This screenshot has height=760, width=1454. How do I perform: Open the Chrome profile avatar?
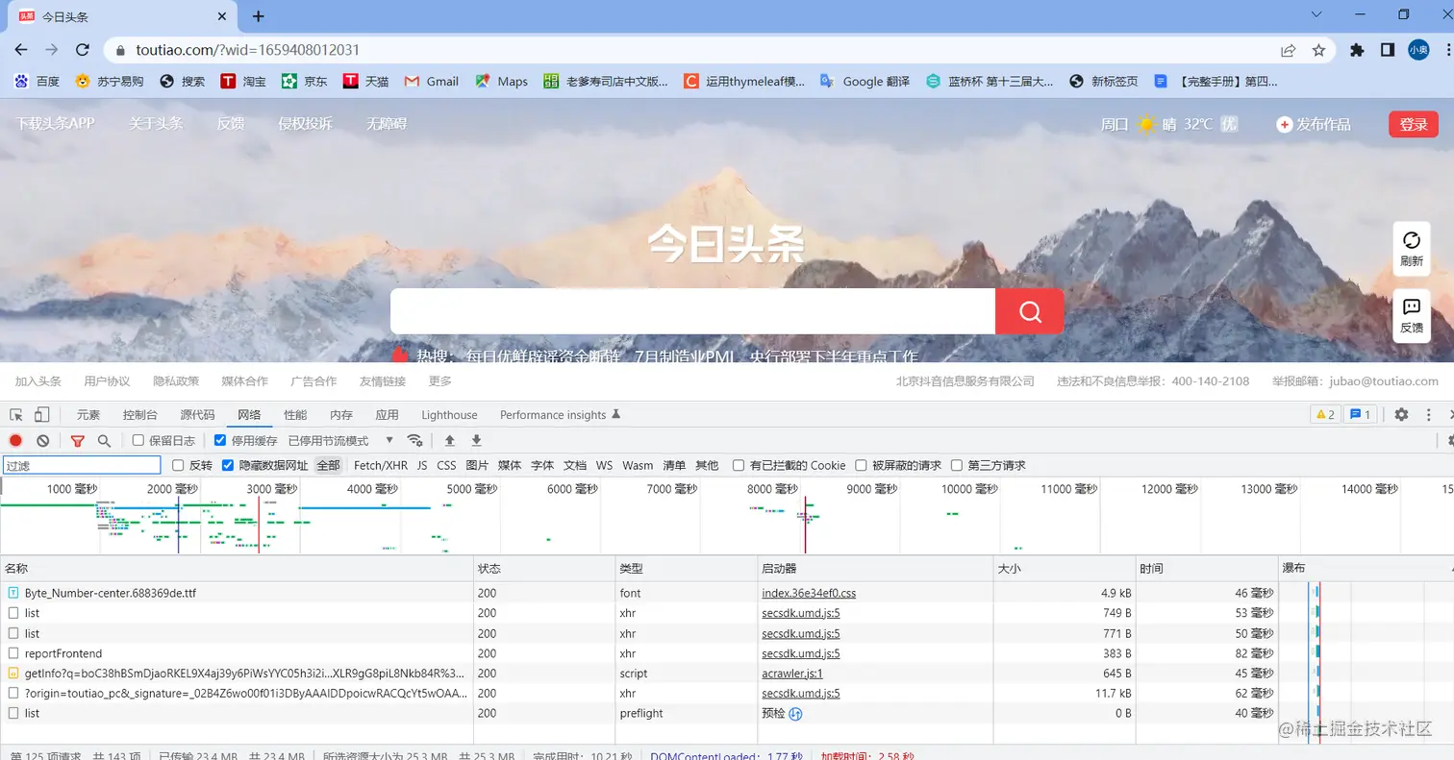click(1418, 50)
